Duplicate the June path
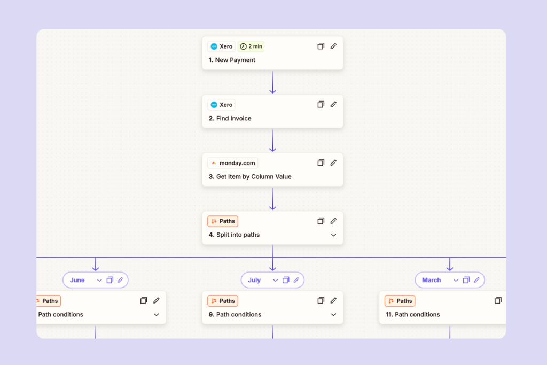 110,280
